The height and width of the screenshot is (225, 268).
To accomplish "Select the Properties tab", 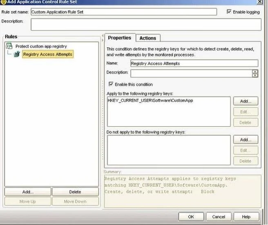I will pos(120,37).
